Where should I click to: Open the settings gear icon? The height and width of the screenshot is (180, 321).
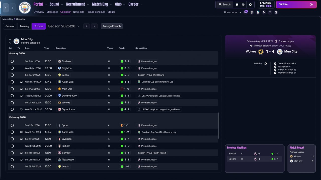tap(250, 4)
